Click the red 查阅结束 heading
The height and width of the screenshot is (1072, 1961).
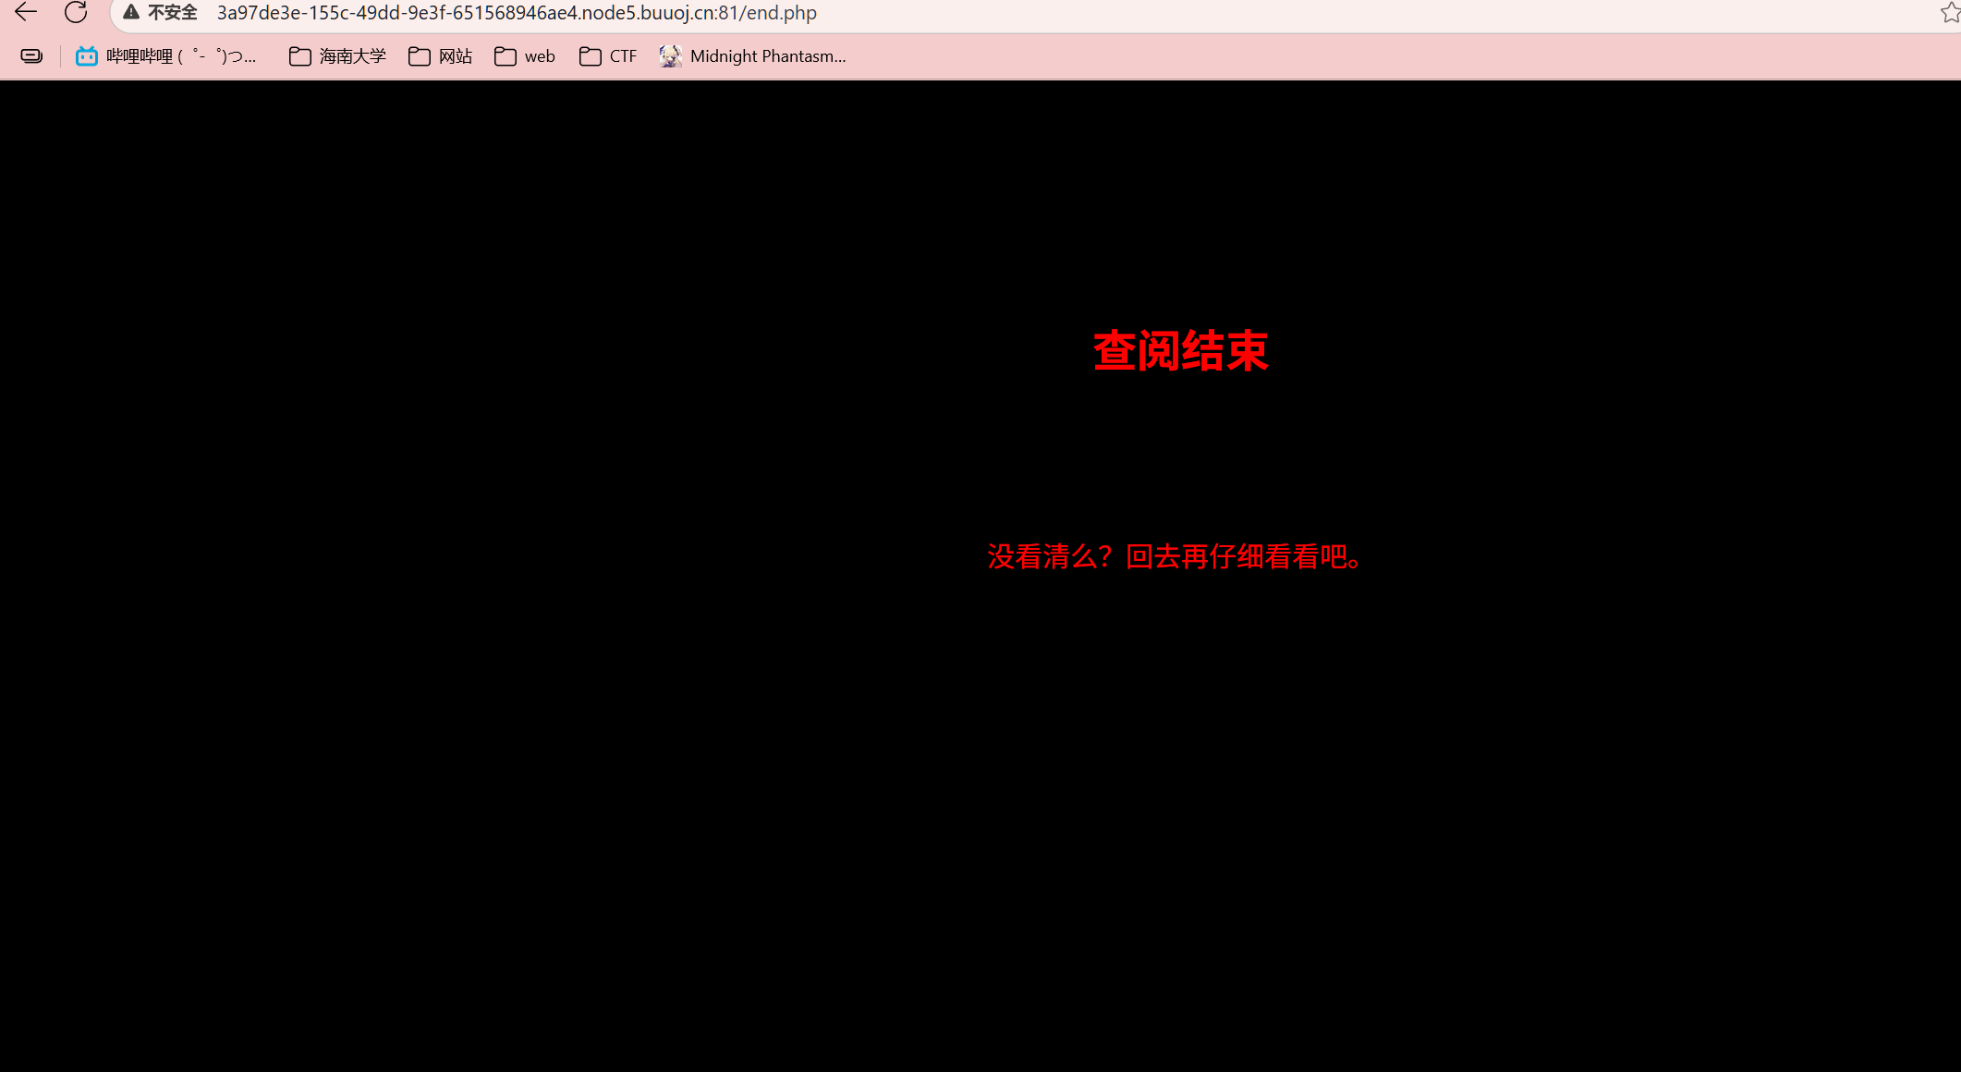click(x=1180, y=351)
